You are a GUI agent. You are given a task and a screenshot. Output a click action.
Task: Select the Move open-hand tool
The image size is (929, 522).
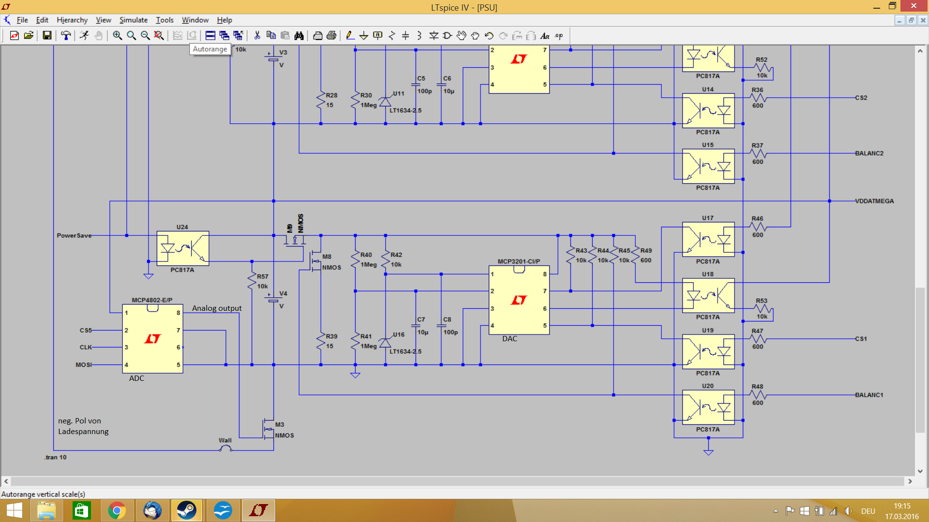[x=462, y=35]
